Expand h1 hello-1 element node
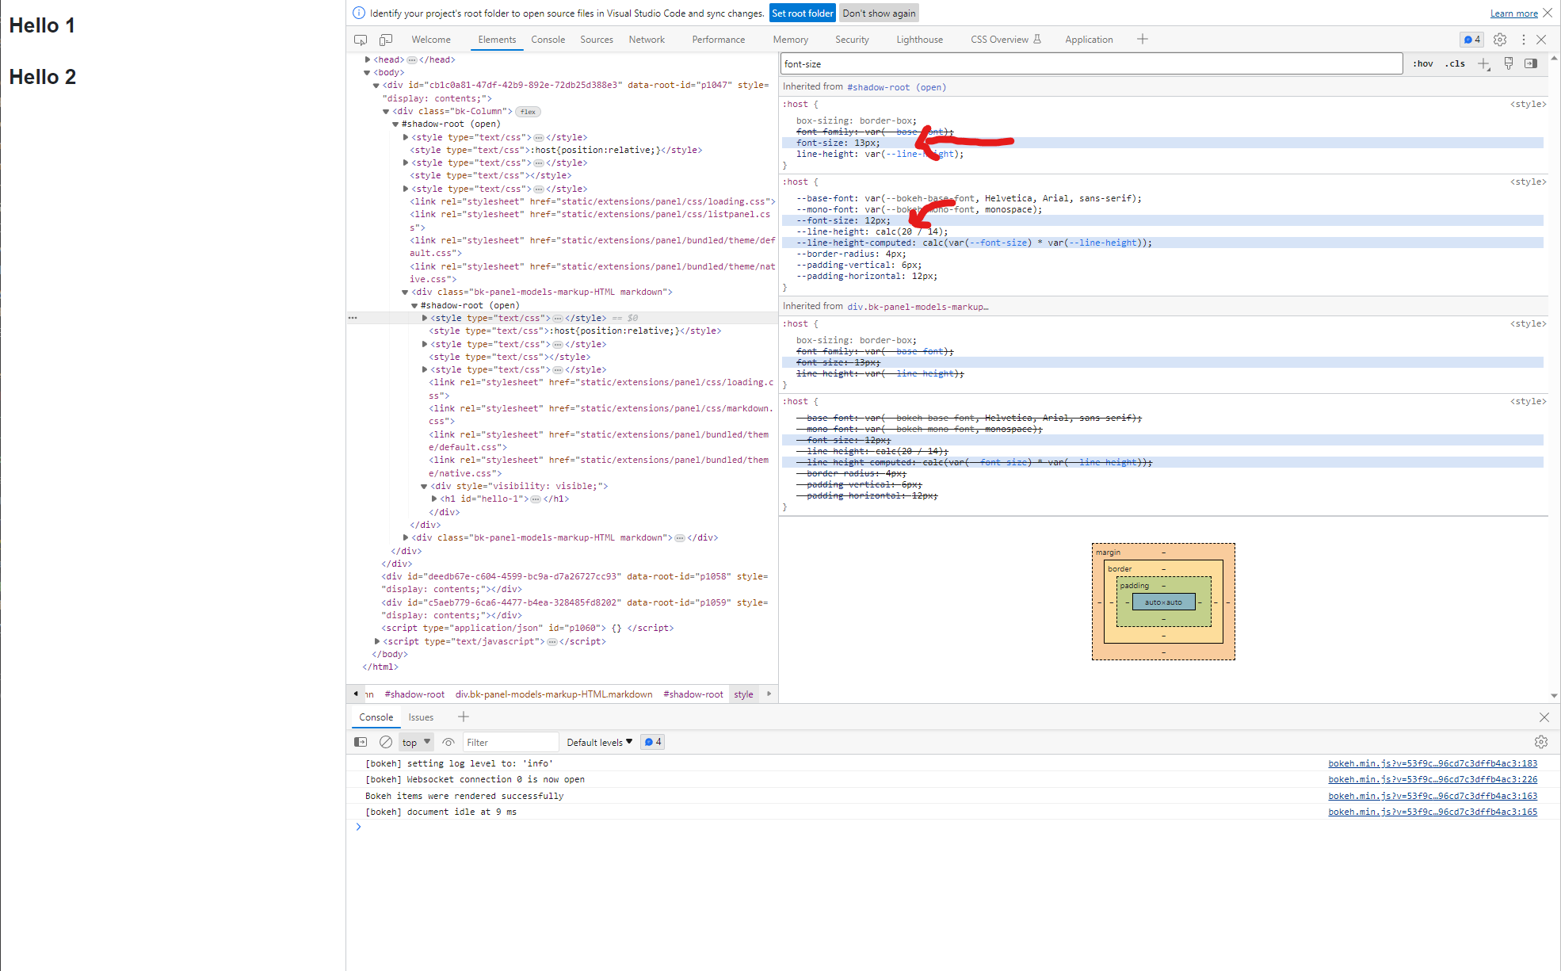The height and width of the screenshot is (971, 1561). click(434, 499)
